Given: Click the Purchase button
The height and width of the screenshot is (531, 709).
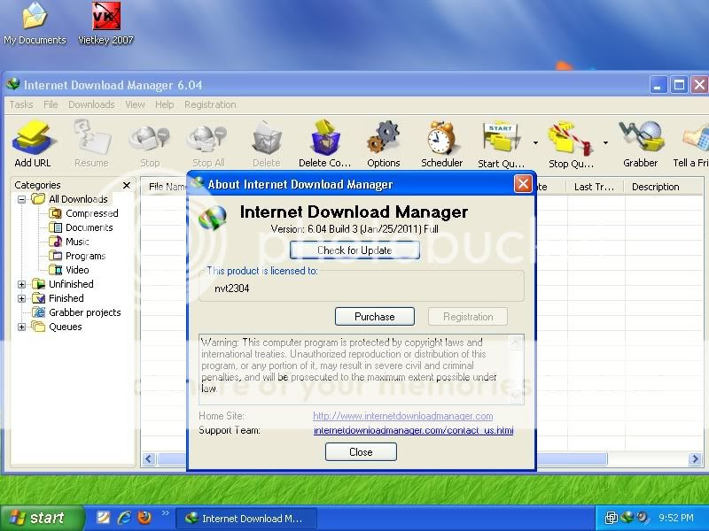Looking at the screenshot, I should tap(374, 317).
